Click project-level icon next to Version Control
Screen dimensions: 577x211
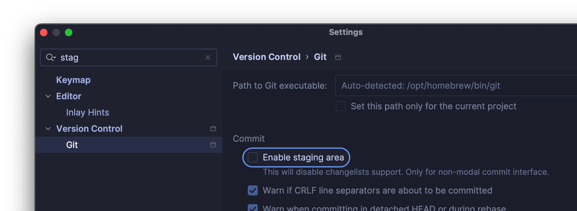[x=213, y=129]
